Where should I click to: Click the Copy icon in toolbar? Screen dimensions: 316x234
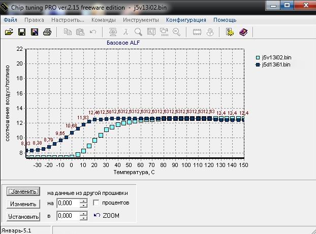click(x=68, y=32)
